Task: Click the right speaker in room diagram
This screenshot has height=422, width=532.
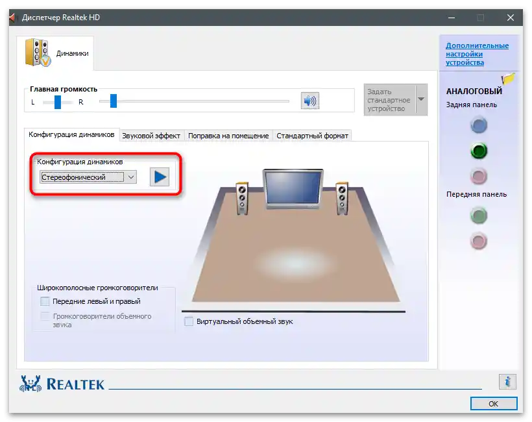Action: [342, 199]
